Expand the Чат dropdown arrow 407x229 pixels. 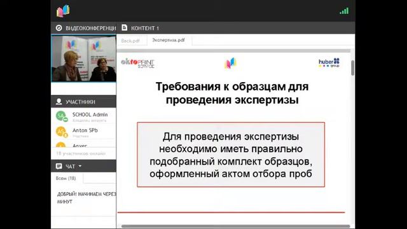pyautogui.click(x=80, y=166)
